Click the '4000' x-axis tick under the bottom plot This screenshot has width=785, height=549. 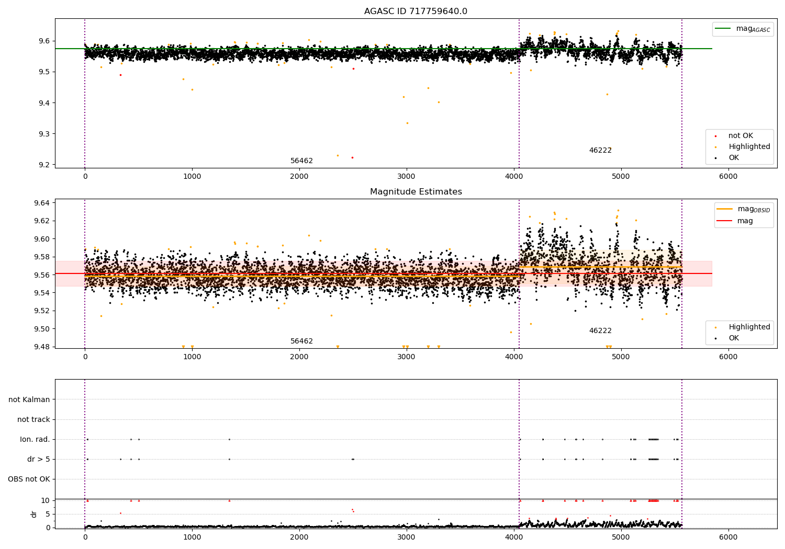coord(514,537)
